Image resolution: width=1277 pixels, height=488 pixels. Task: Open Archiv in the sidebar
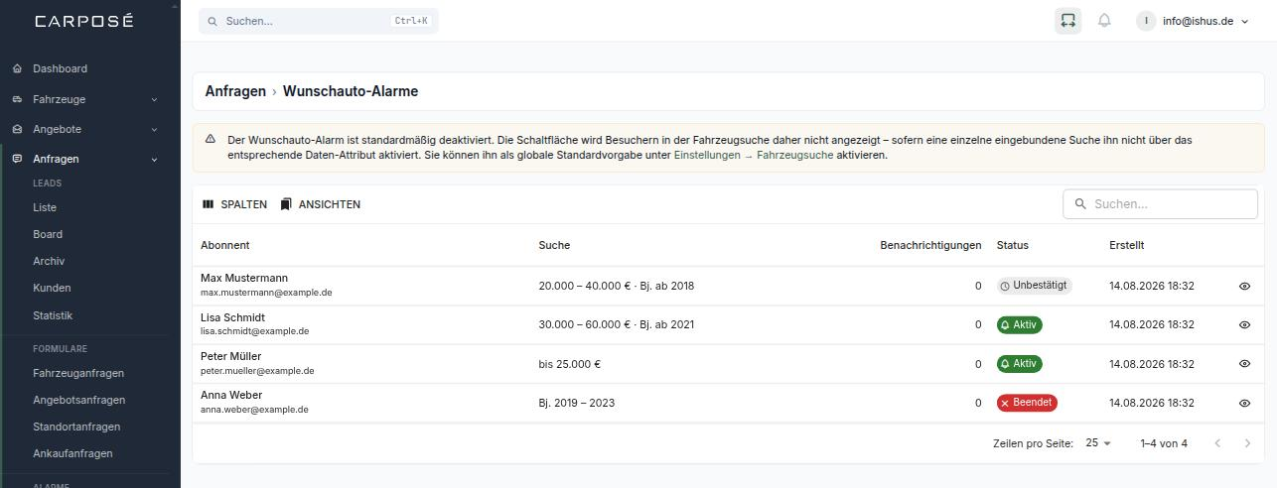tap(49, 261)
